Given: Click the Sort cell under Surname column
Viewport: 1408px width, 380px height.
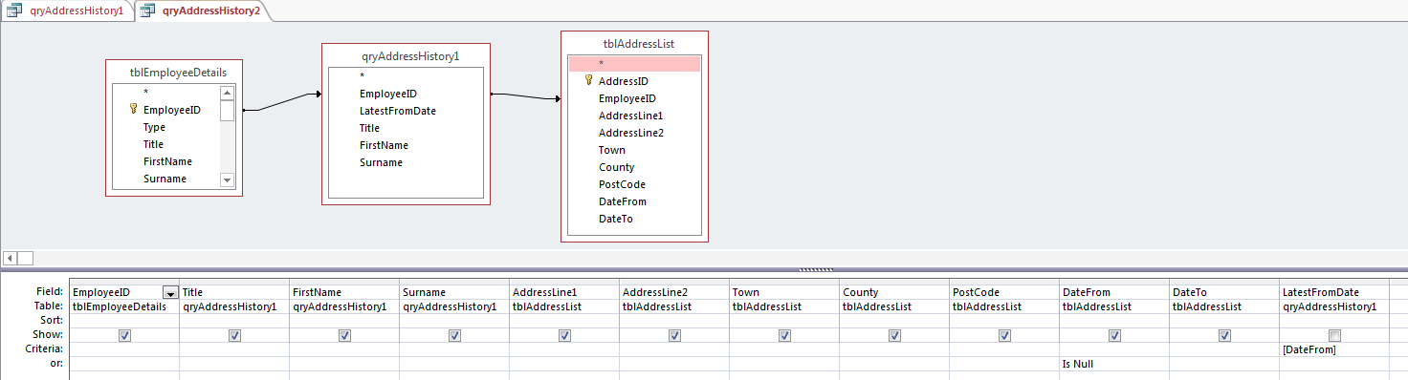Looking at the screenshot, I should 454,321.
